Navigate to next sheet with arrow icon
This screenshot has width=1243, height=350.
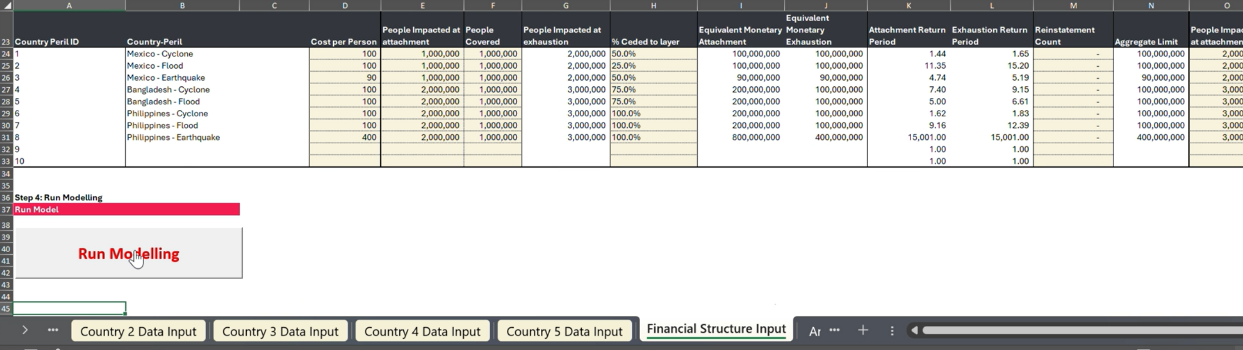point(25,330)
